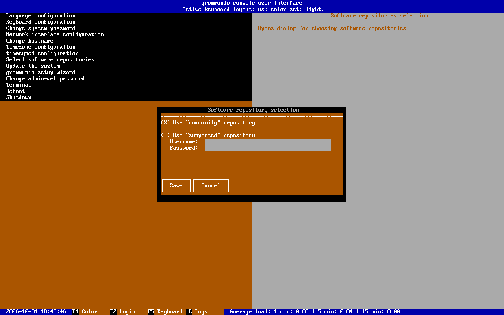Click the Average load status text

pyautogui.click(x=315, y=312)
